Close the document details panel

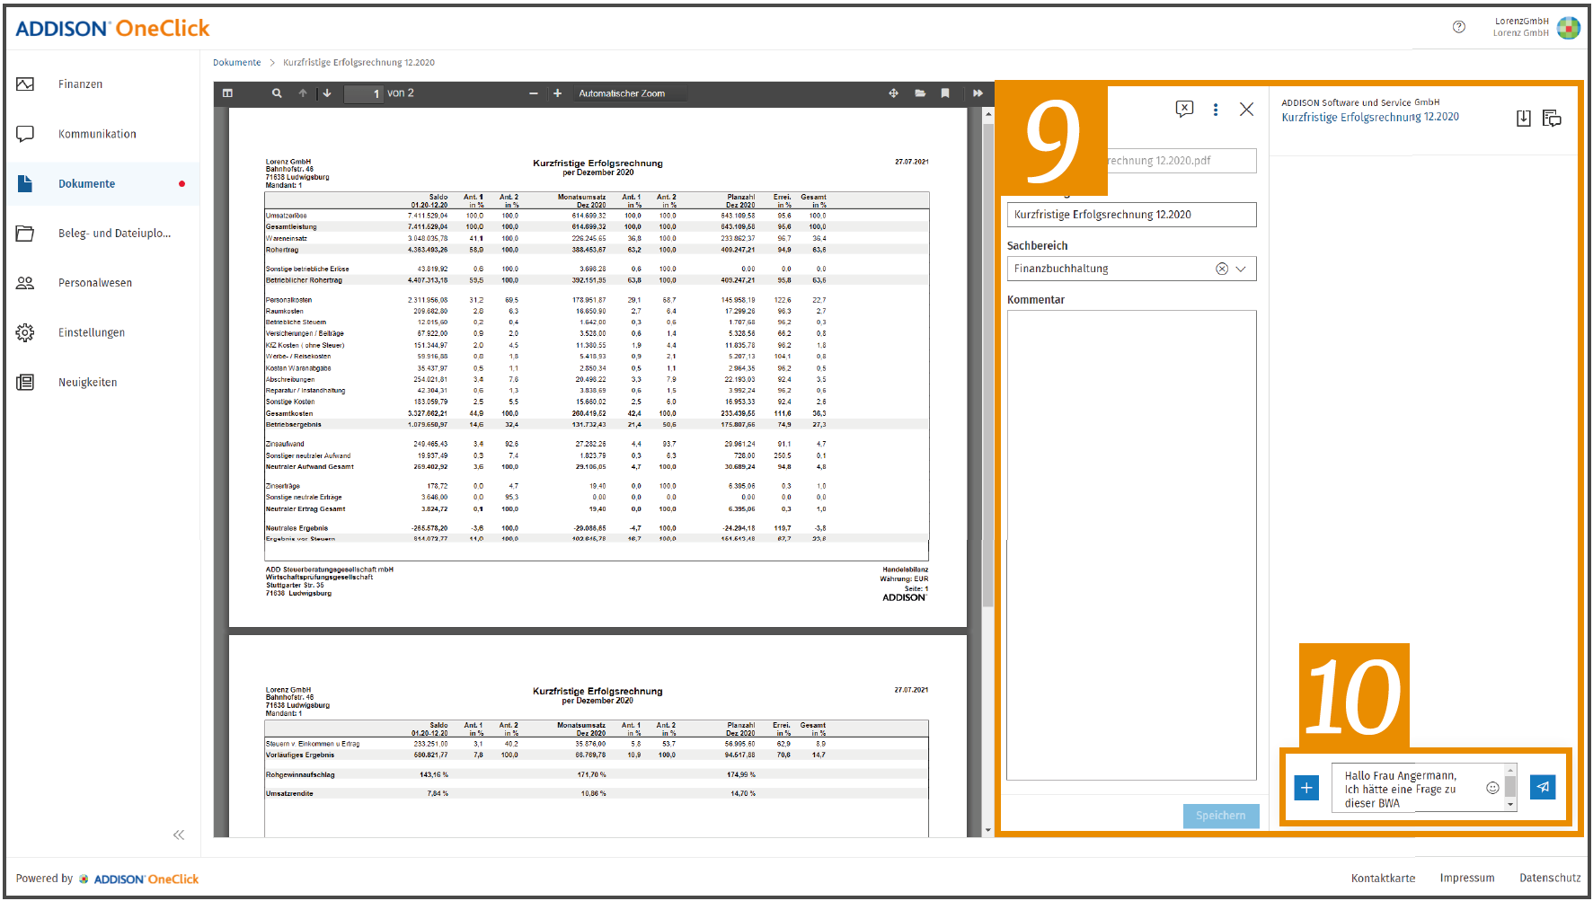1246,110
